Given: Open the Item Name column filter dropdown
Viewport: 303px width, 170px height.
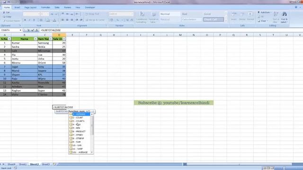Looking at the screenshot, I should (x=51, y=39).
